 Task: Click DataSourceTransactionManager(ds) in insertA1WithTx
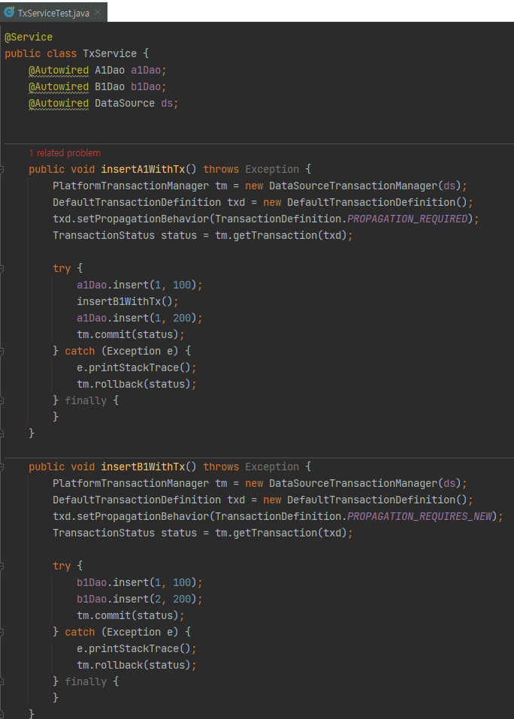[365, 186]
